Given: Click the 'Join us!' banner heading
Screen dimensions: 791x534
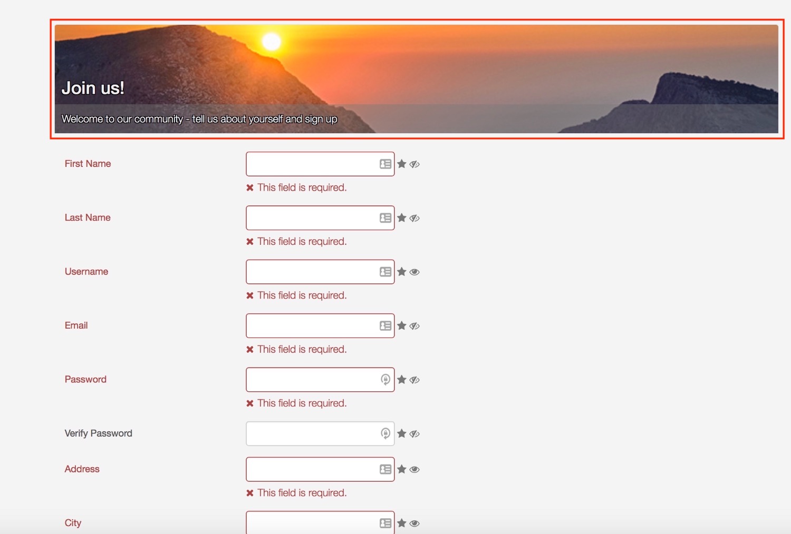Looking at the screenshot, I should 93,88.
